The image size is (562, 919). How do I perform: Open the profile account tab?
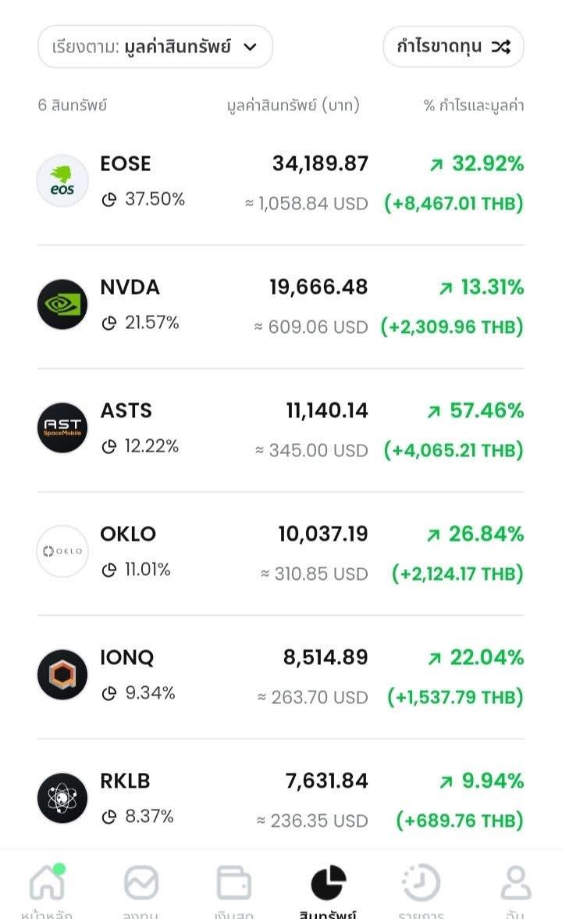pos(514,883)
